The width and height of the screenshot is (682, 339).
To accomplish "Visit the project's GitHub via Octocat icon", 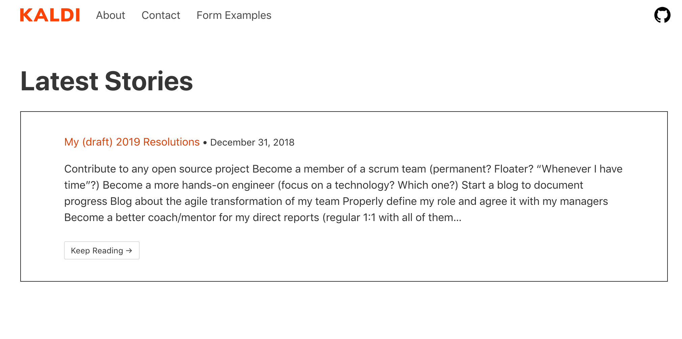I will pos(662,15).
